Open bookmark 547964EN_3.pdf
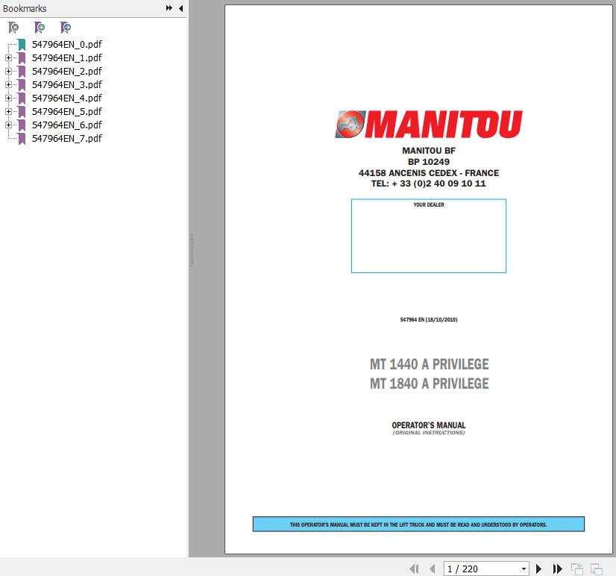This screenshot has height=576, width=616. click(67, 84)
